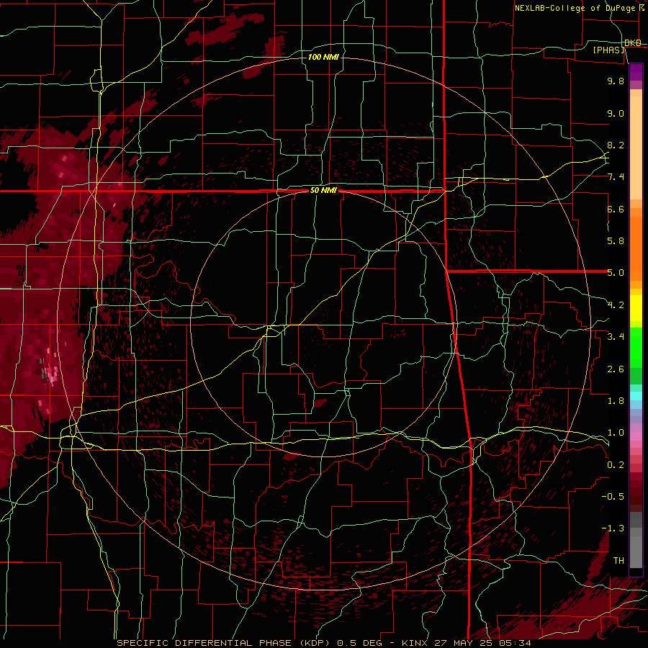Image resolution: width=648 pixels, height=648 pixels.
Task: Click the 50 NMI range ring label
Action: tap(323, 191)
